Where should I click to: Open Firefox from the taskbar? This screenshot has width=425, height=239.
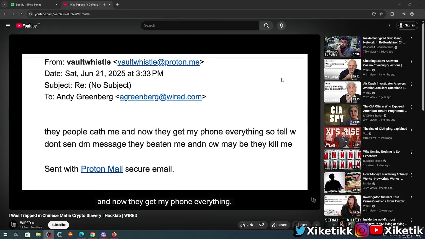[114, 235]
